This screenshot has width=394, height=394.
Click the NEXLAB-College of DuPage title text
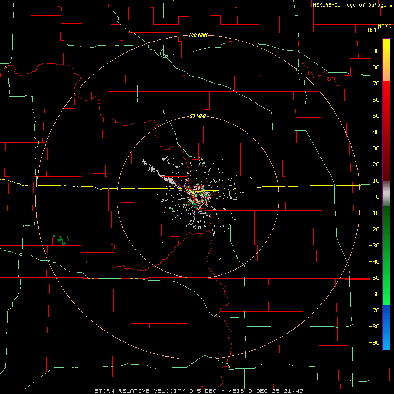click(x=349, y=5)
